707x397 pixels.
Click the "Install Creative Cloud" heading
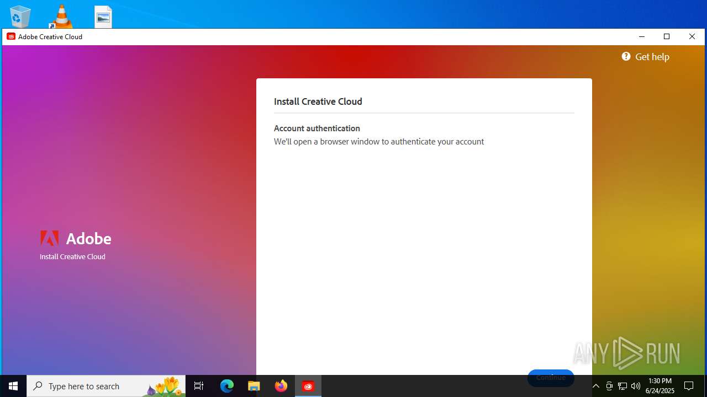(x=318, y=101)
